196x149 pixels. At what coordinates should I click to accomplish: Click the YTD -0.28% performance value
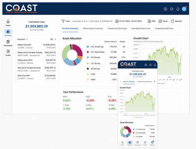coord(112,100)
